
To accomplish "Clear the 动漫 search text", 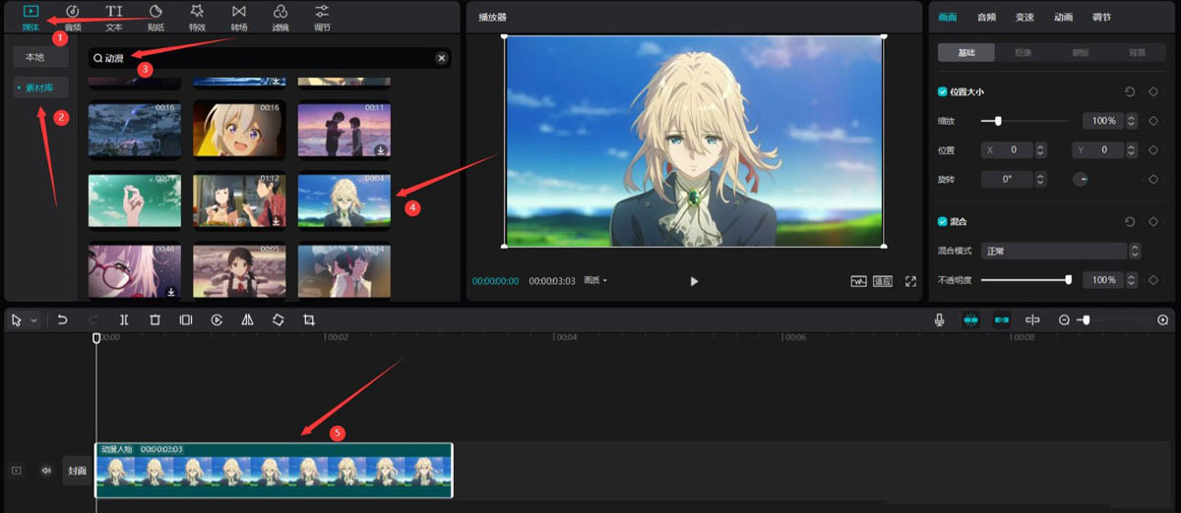I will [x=441, y=58].
